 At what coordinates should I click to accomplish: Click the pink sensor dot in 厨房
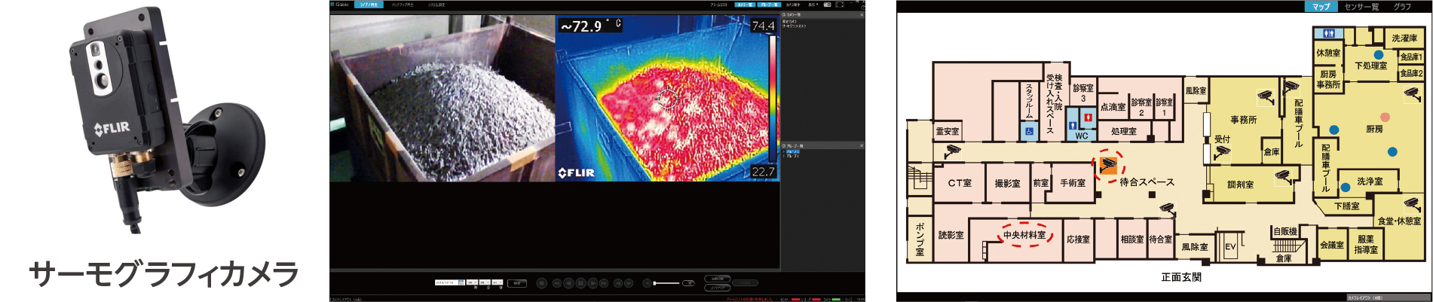pos(1385,117)
